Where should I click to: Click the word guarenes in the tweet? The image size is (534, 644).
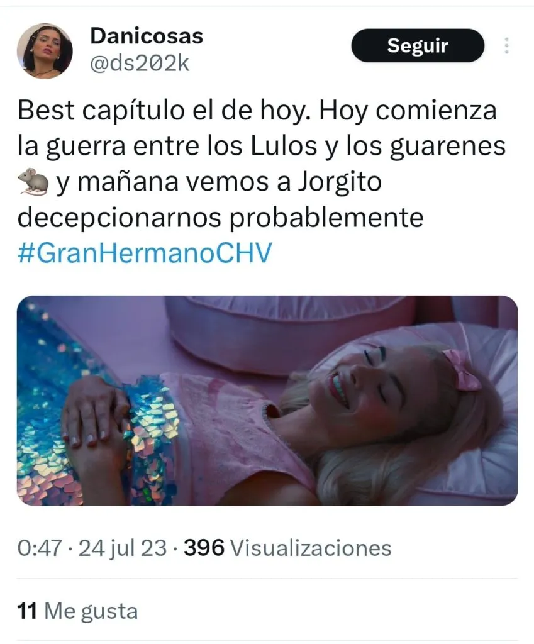point(447,147)
